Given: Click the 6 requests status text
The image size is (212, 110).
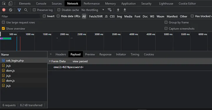Looking at the screenshot, I should point(9,105).
